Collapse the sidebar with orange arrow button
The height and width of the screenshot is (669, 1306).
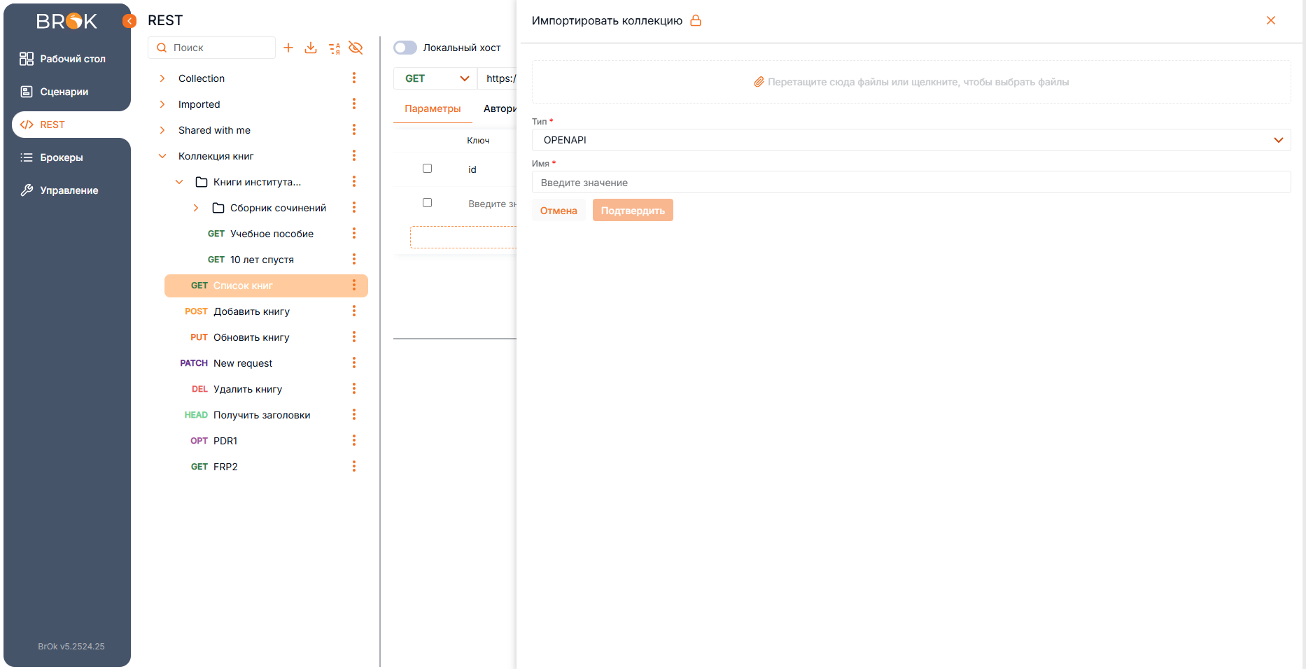point(129,21)
